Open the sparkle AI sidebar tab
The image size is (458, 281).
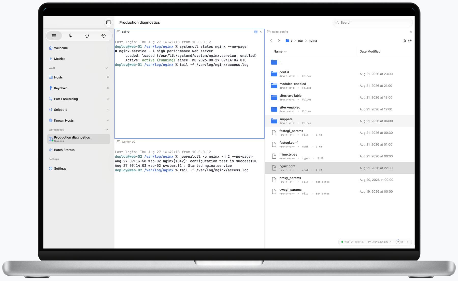(70, 36)
